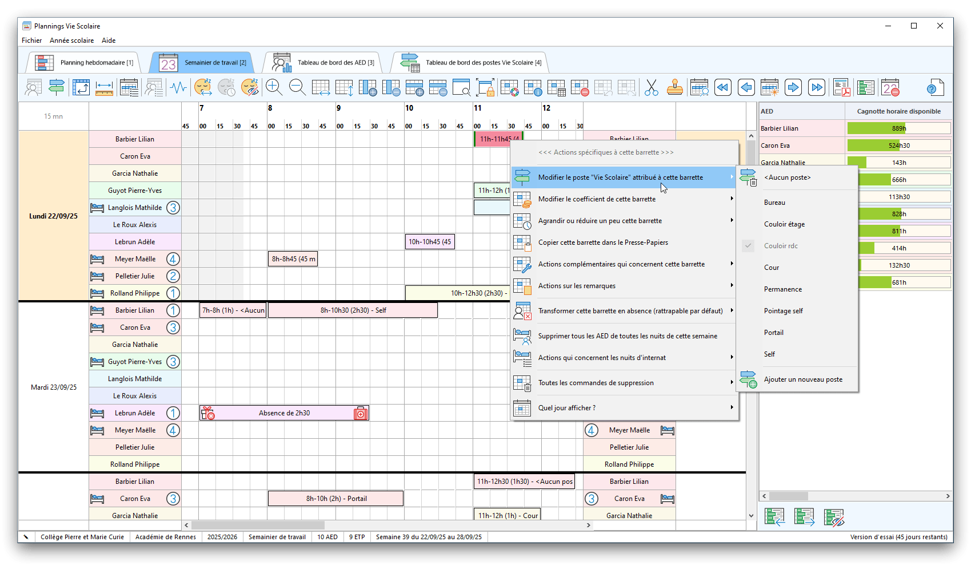Click the PDF export icon
Screen dimensions: 971x566
tap(841, 88)
